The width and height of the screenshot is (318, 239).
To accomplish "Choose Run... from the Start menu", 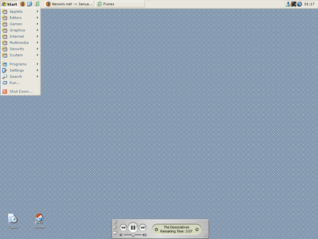I will (x=20, y=83).
